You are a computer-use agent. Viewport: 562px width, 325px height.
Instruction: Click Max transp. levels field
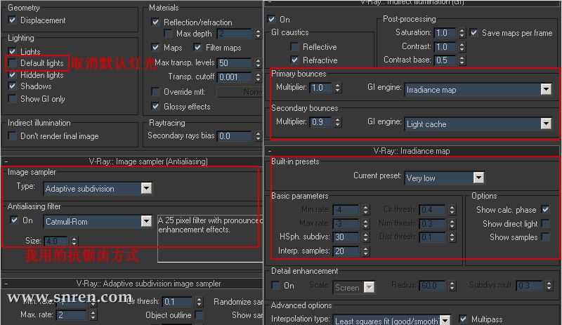point(235,63)
